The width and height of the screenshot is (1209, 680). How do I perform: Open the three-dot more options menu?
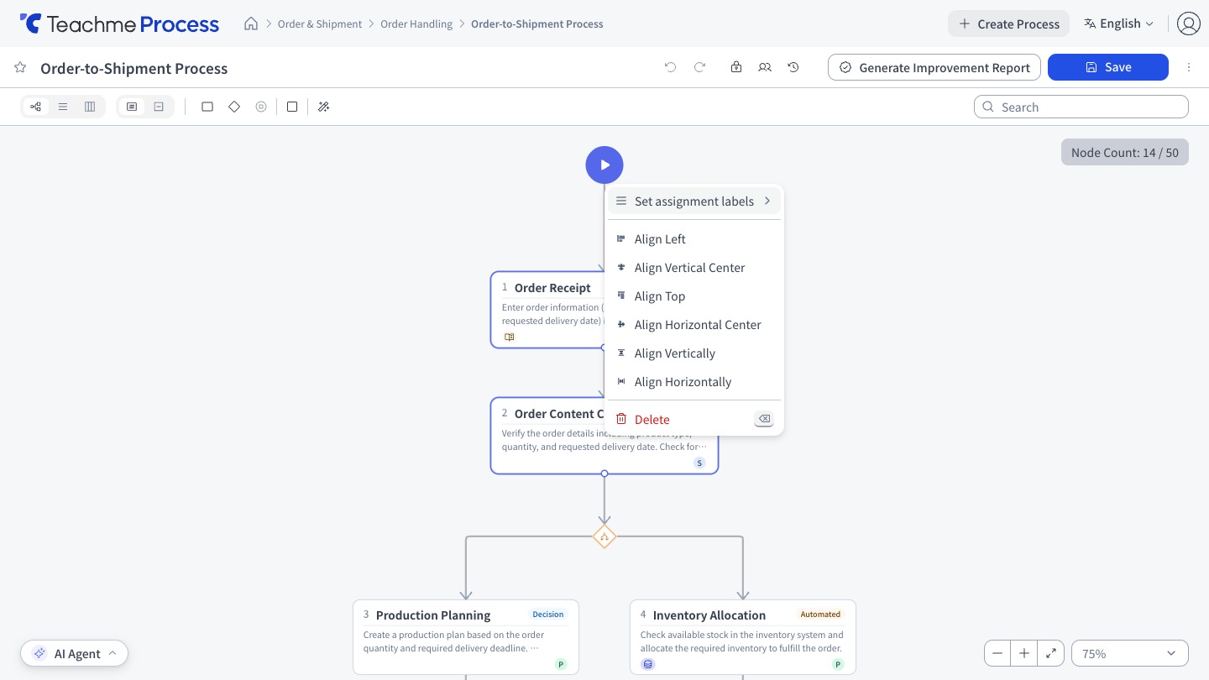(1189, 67)
